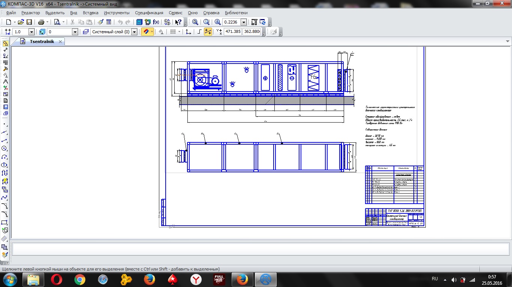Viewport: 512px width, 287px height.
Task: Expand the new document type arrow
Action: pos(14,22)
